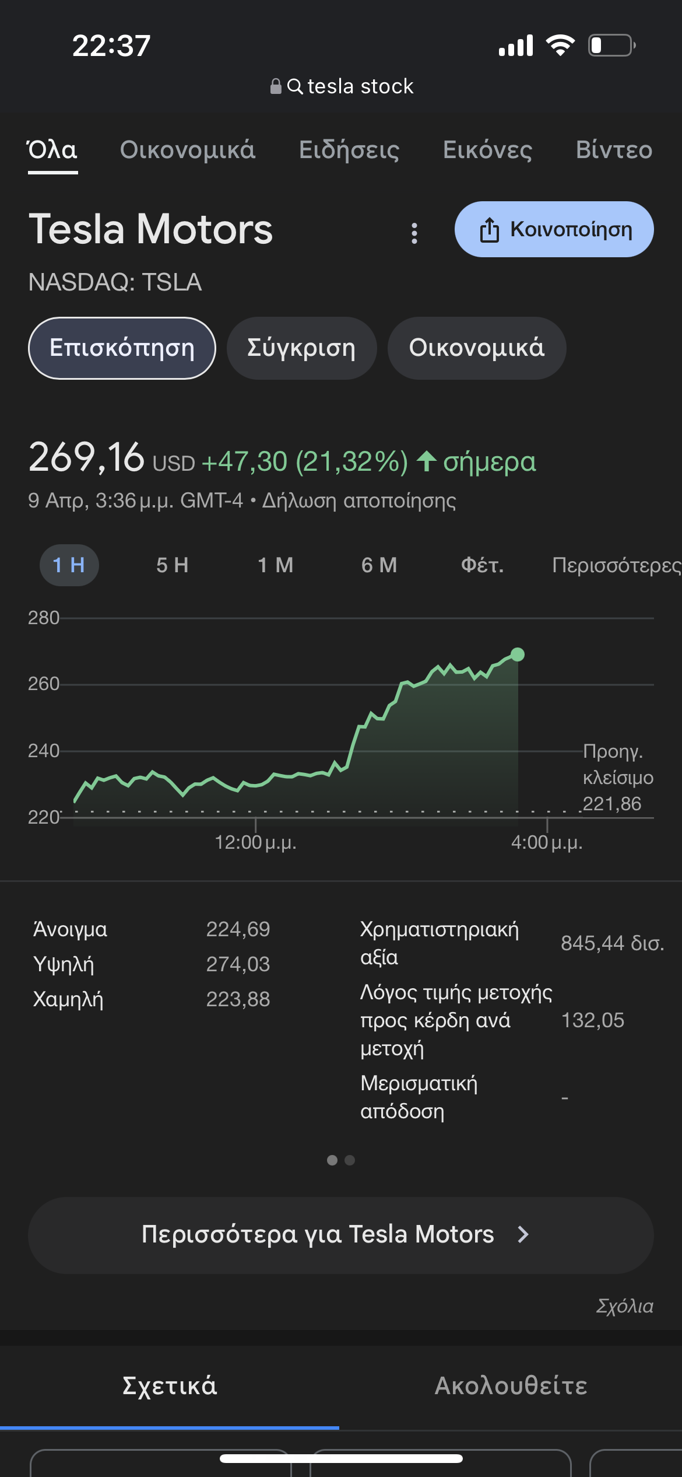Select the Σύγκριση chip
The height and width of the screenshot is (1477, 682).
tap(301, 348)
